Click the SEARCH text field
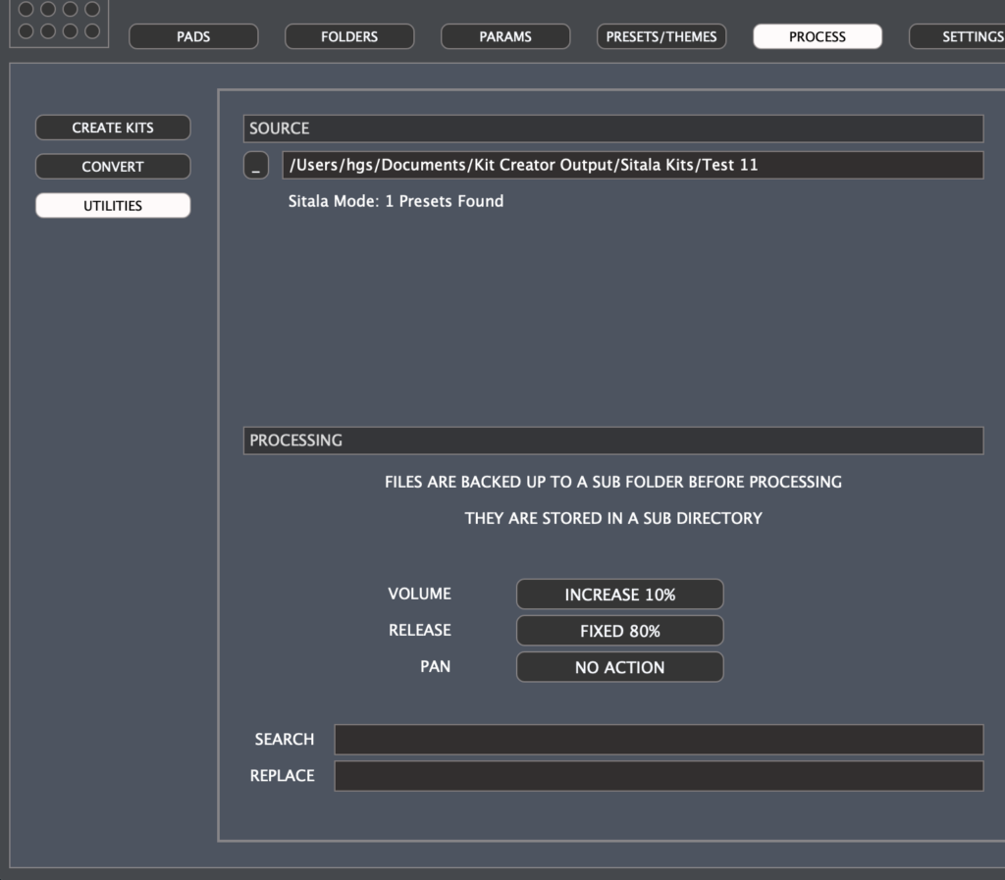1005x880 pixels. [659, 740]
